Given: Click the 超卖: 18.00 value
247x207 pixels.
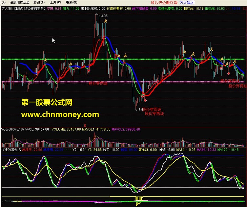Looking at the screenshot, I should click(111, 150).
